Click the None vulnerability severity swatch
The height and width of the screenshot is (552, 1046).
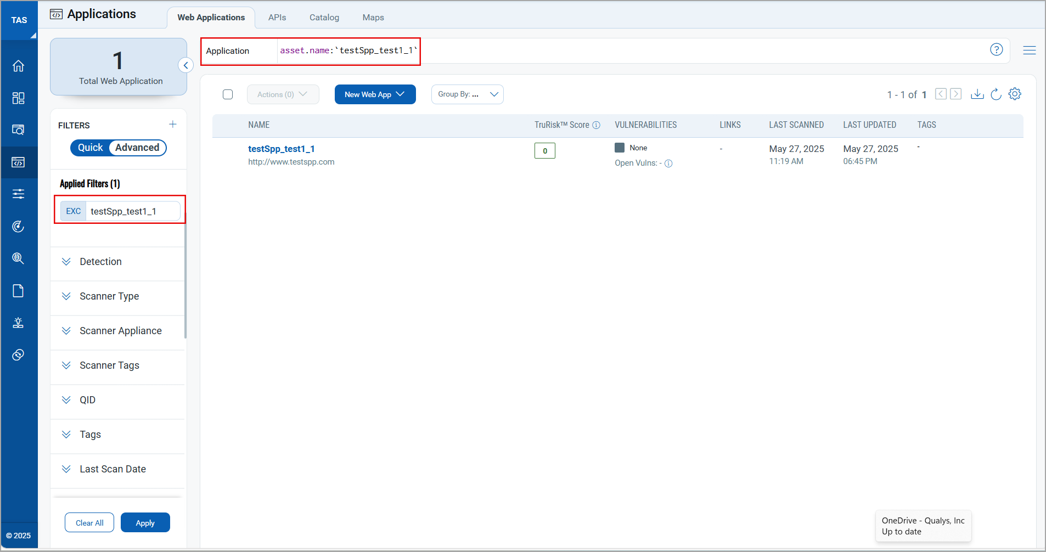pyautogui.click(x=620, y=148)
